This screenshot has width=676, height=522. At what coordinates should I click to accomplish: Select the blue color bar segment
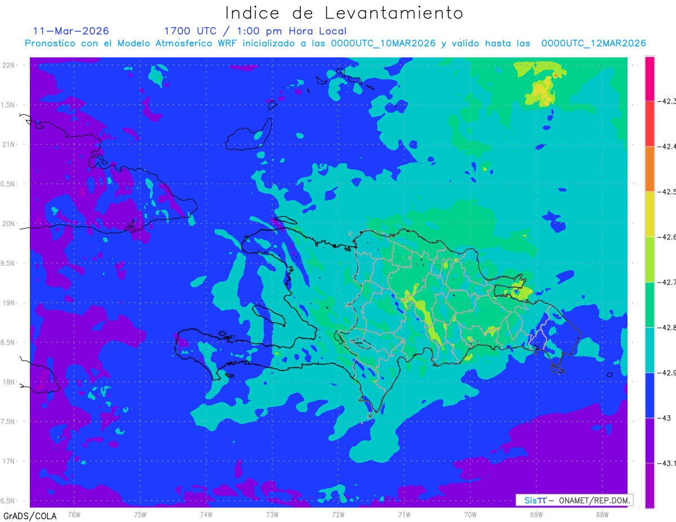tap(650, 395)
